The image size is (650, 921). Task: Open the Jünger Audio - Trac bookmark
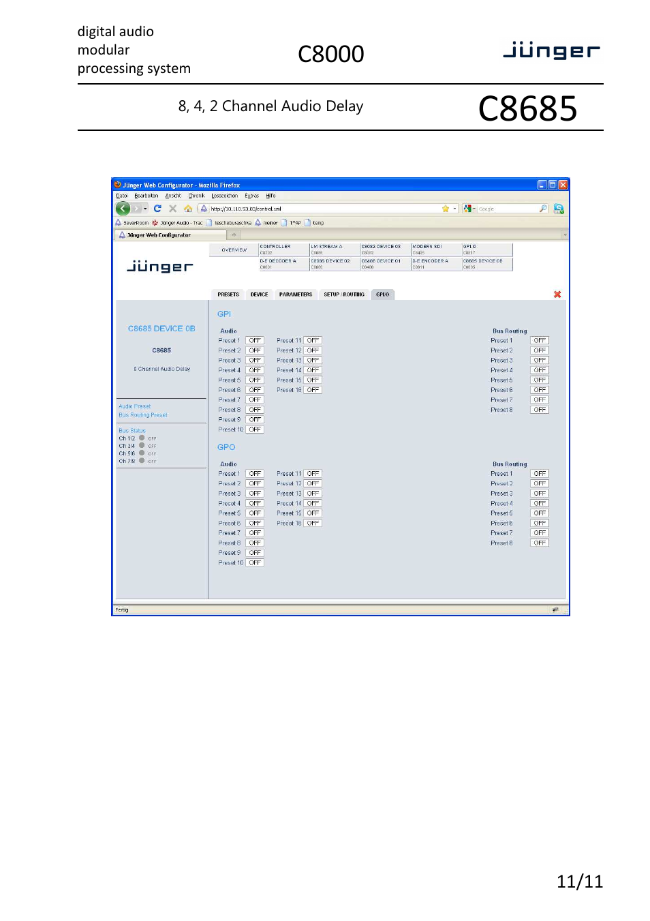(x=177, y=223)
